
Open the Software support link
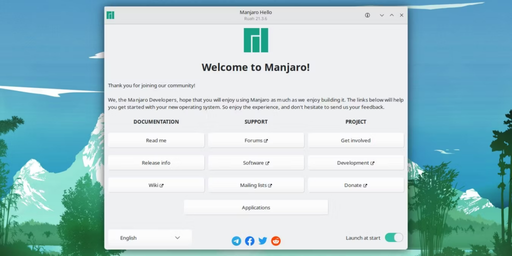click(256, 162)
